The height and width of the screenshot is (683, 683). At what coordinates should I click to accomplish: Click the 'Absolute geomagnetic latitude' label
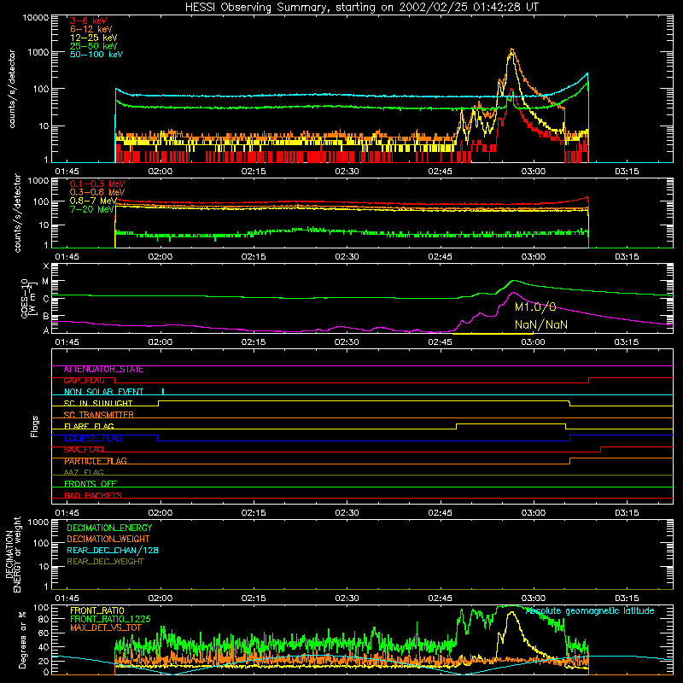tap(590, 611)
